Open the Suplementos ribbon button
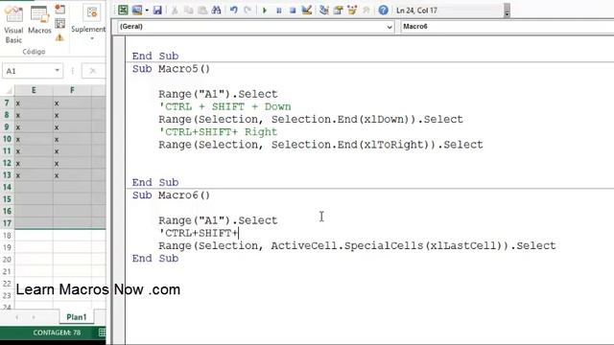Screen dimensions: 614x345 (x=88, y=23)
